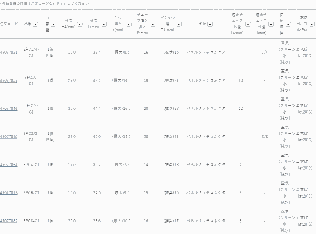
Task: Open order code 47077046 details
Action: (x=8, y=109)
